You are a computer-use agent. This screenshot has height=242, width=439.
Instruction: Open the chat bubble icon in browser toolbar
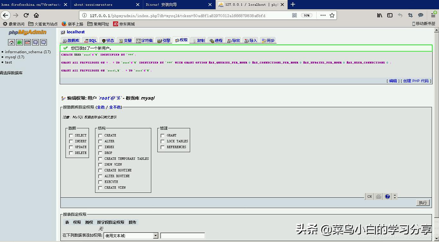(x=421, y=15)
